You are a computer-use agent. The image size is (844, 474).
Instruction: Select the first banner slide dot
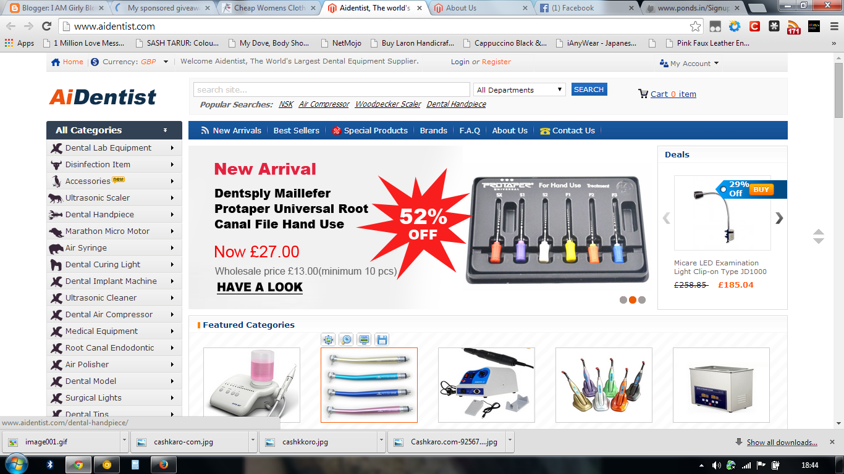tap(623, 300)
